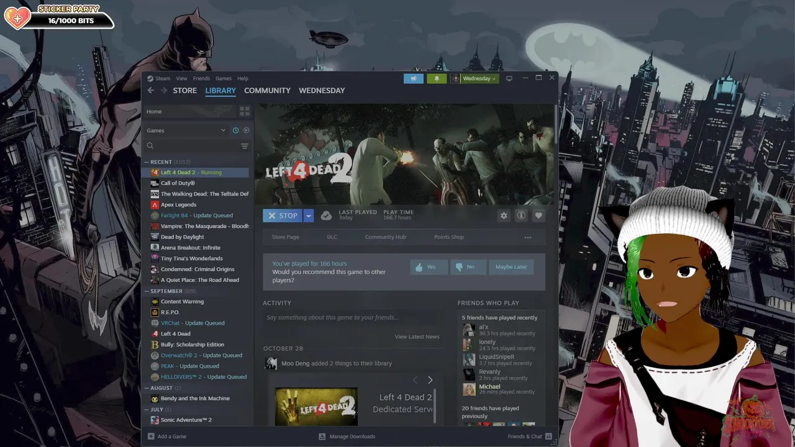The width and height of the screenshot is (795, 447).
Task: Switch library to collections grid view
Action: [245, 111]
